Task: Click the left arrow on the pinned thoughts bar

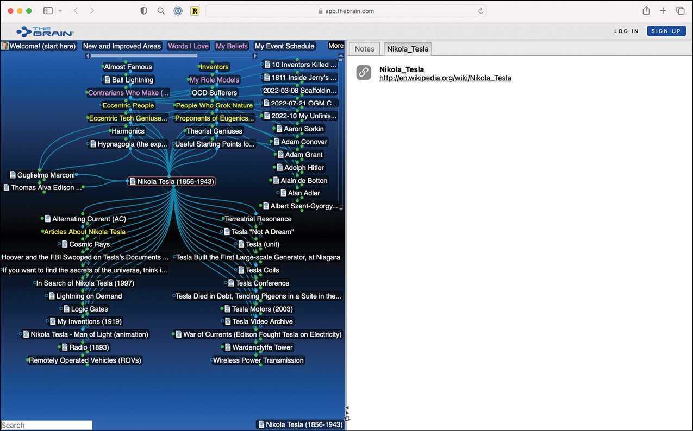Action: (x=87, y=55)
